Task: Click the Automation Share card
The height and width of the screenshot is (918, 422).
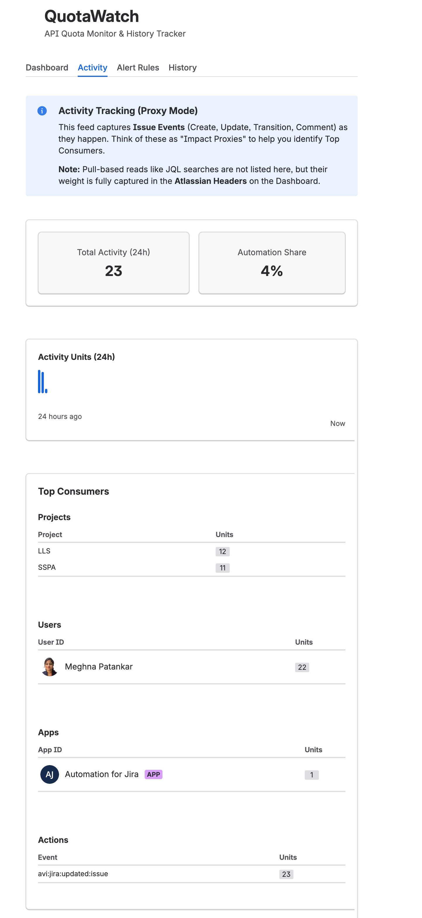Action: [x=272, y=263]
